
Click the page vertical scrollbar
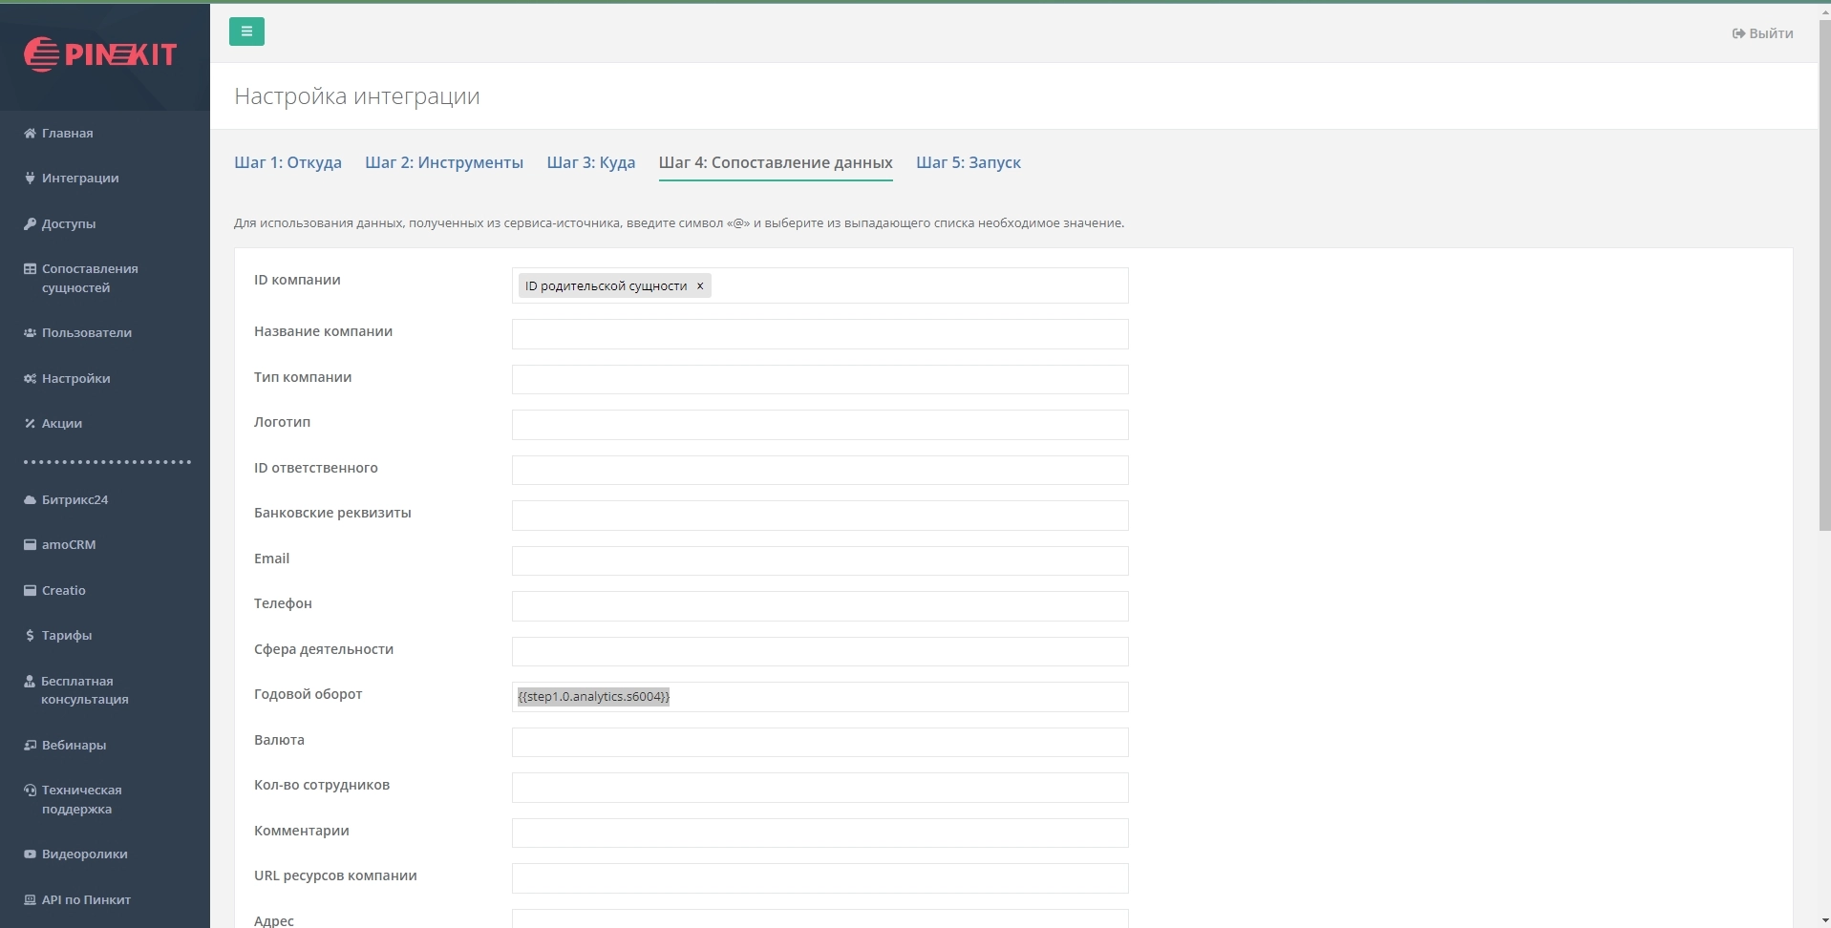1823,286
